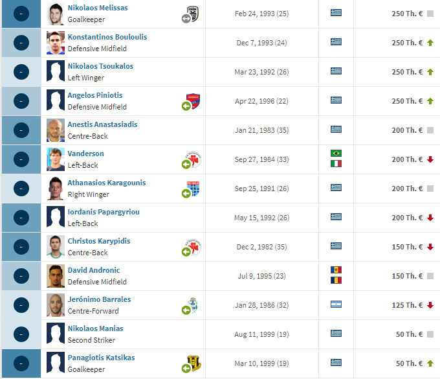Click the red down arrow beside Iordanis Papargyriou value
The width and height of the screenshot is (440, 379).
pyautogui.click(x=430, y=218)
